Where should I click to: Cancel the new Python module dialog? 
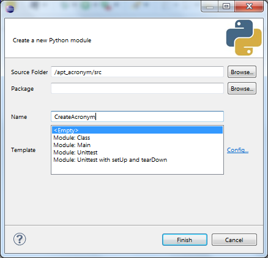[x=234, y=240]
